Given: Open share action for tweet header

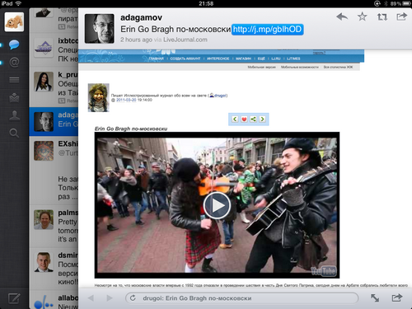Looking at the screenshot, I should 401,16.
